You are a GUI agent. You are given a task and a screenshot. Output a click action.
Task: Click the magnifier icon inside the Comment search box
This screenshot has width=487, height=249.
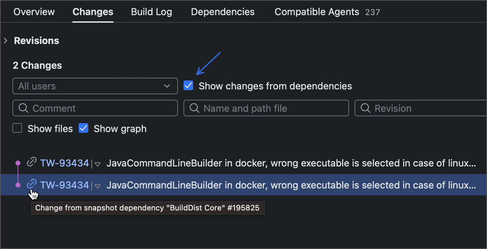coord(23,108)
